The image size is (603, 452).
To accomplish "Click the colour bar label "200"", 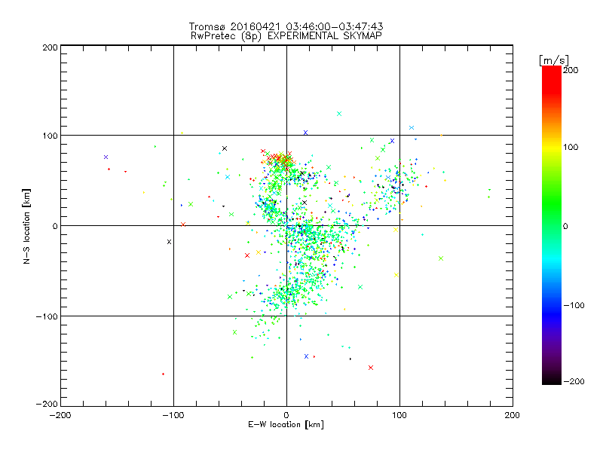I will (x=571, y=70).
